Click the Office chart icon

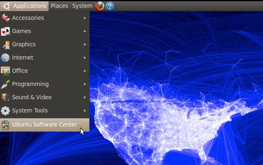click(5, 71)
